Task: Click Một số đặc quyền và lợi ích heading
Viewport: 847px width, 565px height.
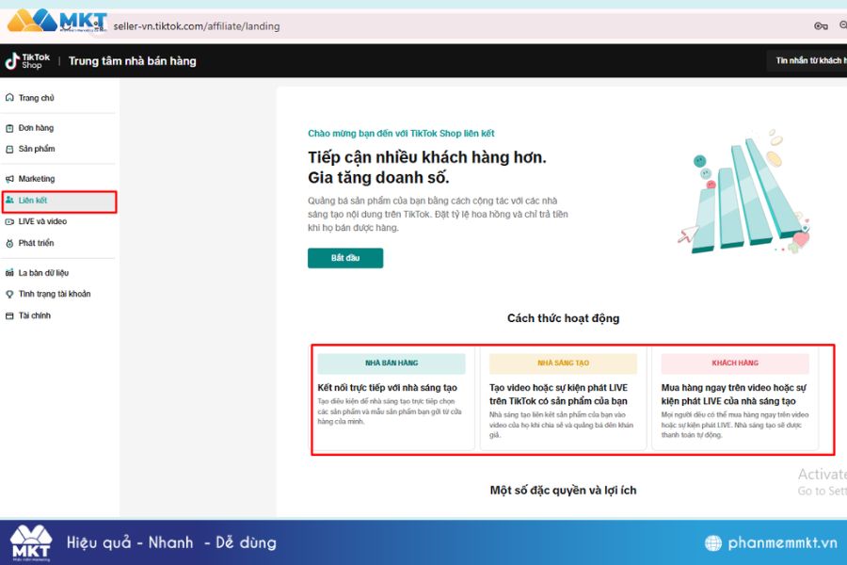Action: coord(564,491)
